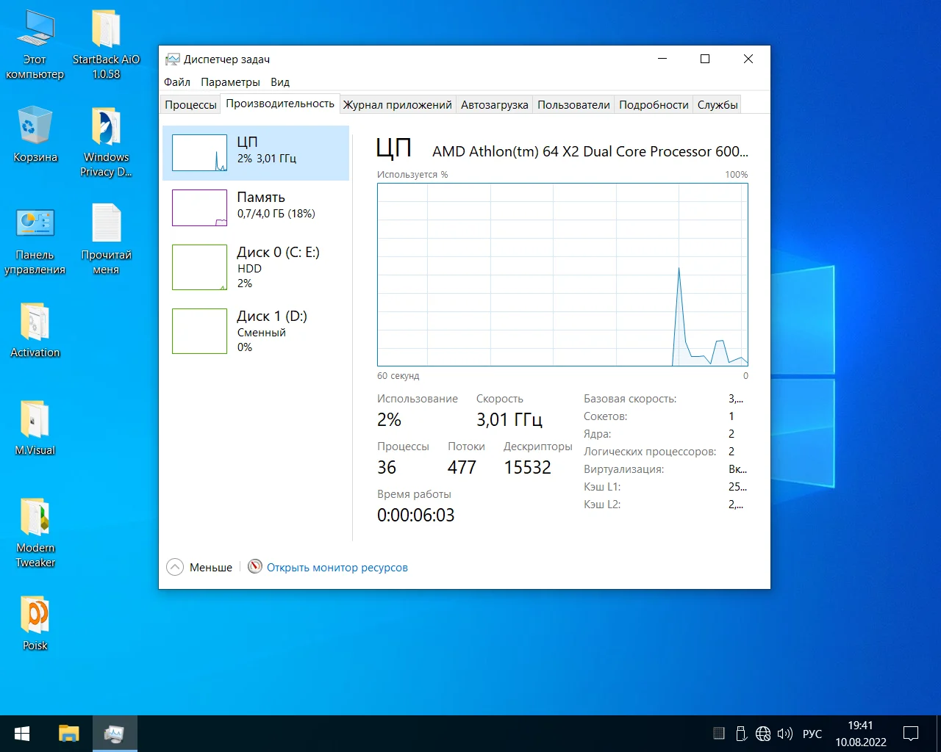Open File Explorer from the taskbar
Image resolution: width=941 pixels, height=752 pixels.
click(x=69, y=734)
